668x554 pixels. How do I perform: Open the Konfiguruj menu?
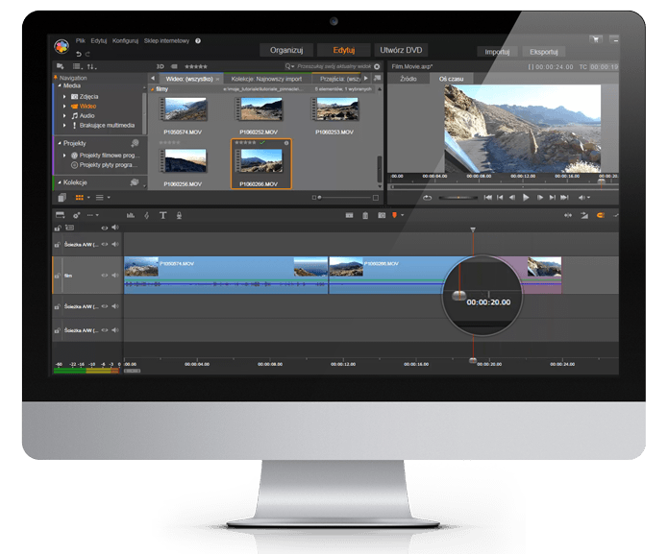(125, 41)
